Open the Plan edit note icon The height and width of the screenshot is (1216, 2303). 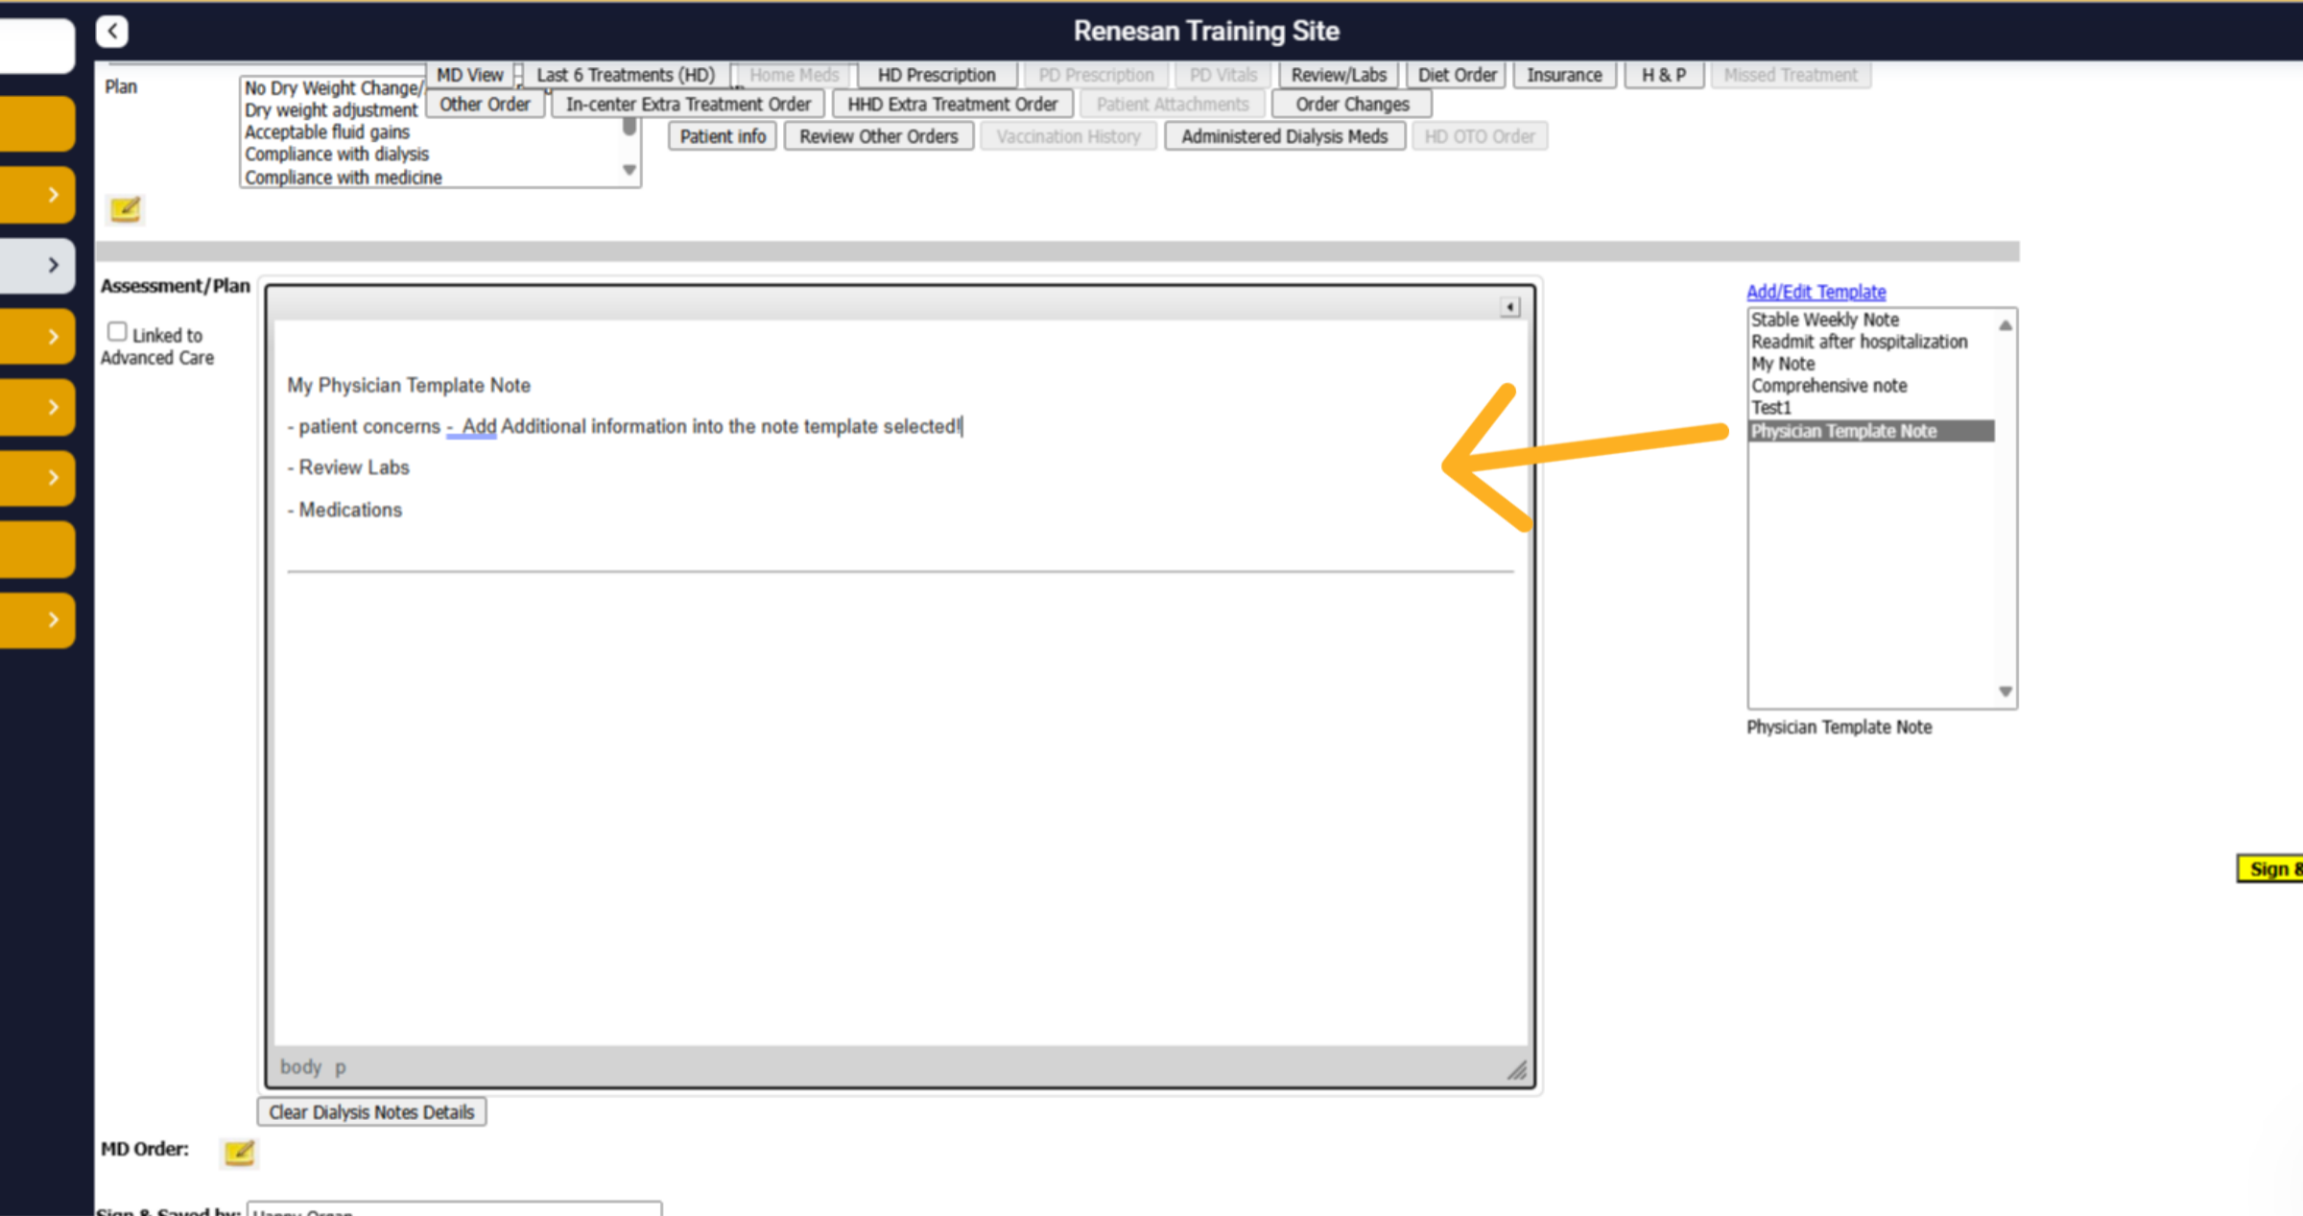126,209
